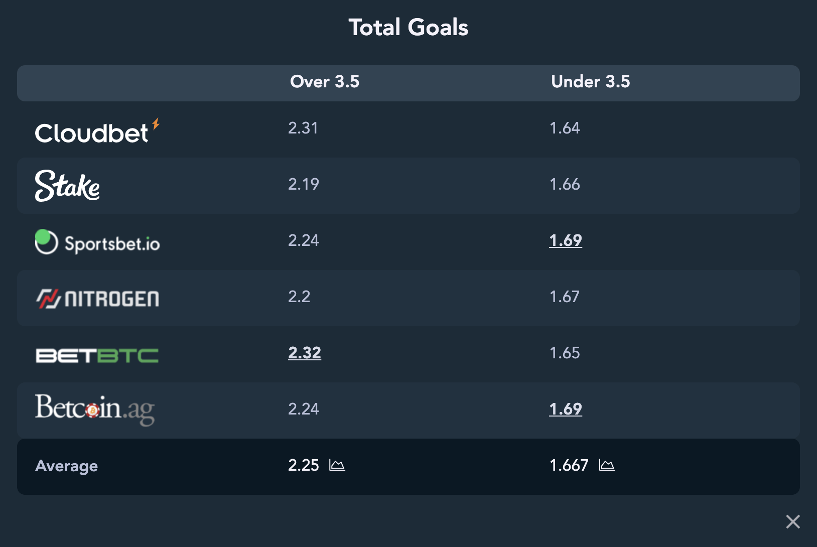Click BetBTC's Under 3.5 odds 1.65
The image size is (817, 547).
(x=565, y=353)
